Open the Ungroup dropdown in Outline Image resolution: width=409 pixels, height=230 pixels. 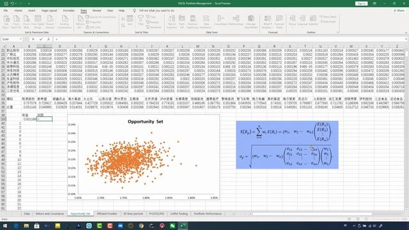pyautogui.click(x=302, y=22)
